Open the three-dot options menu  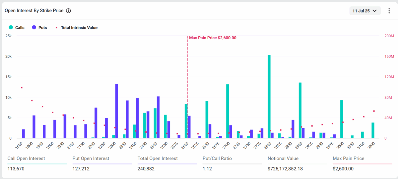coord(389,11)
